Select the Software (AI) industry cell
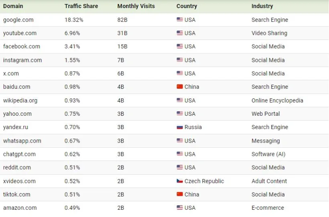The width and height of the screenshot is (329, 217). pyautogui.click(x=268, y=154)
